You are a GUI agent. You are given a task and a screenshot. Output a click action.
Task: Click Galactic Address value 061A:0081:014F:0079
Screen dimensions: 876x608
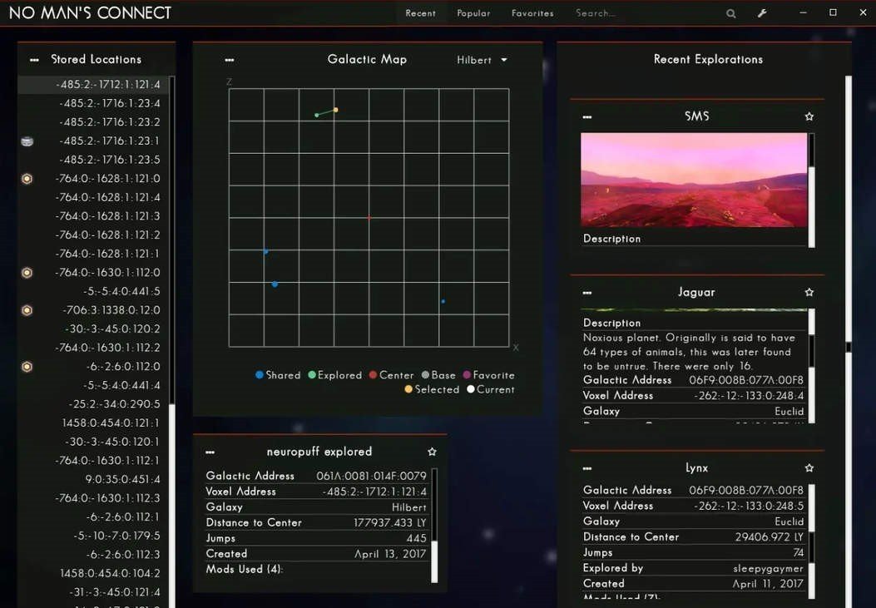(371, 477)
